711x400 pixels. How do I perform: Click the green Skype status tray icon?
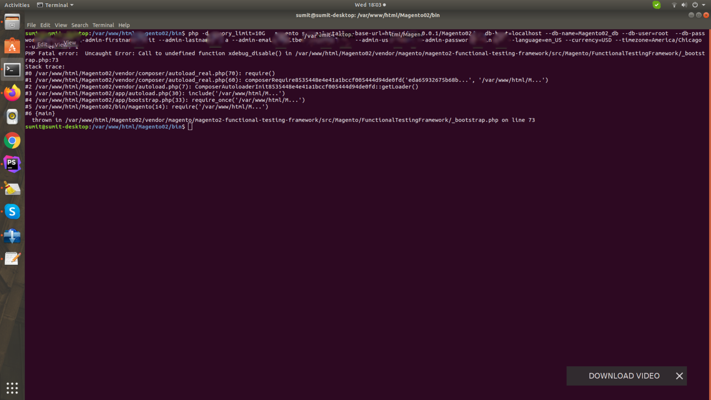click(656, 5)
